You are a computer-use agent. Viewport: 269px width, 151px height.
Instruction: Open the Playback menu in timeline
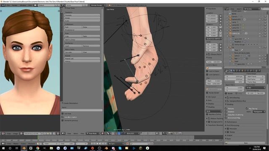pos(32,143)
